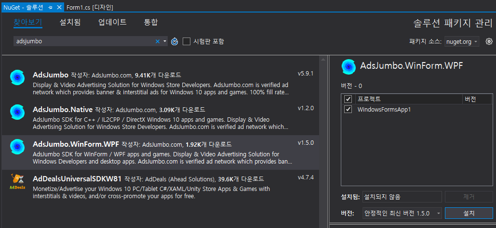Switch to the 찾아보기 tab
The image size is (496, 228).
point(28,23)
